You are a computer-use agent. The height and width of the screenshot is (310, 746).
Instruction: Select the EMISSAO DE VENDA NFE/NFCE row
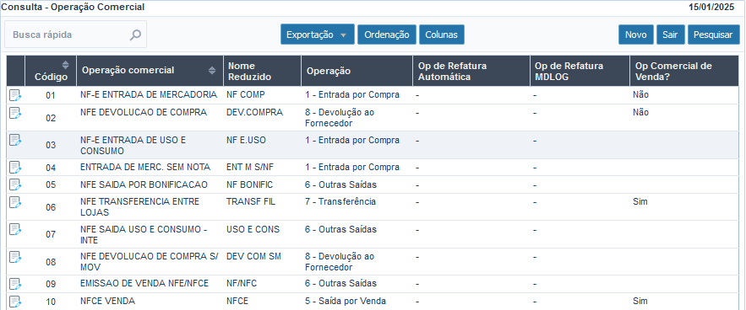click(x=372, y=284)
